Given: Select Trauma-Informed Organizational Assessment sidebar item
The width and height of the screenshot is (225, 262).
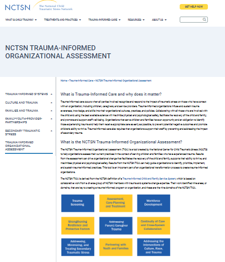Looking at the screenshot, I should (x=19, y=146).
